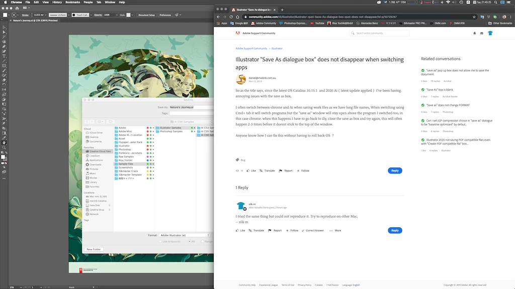Screen dimensions: 515x289
Task: Click Reply under the original post
Action: pos(395,171)
